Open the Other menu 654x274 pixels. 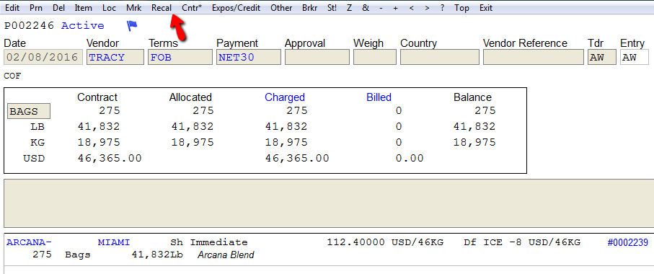coord(281,8)
